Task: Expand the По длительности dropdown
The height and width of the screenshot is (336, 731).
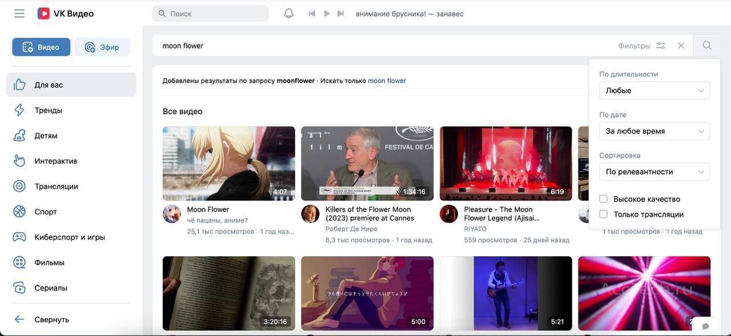Action: click(x=654, y=91)
